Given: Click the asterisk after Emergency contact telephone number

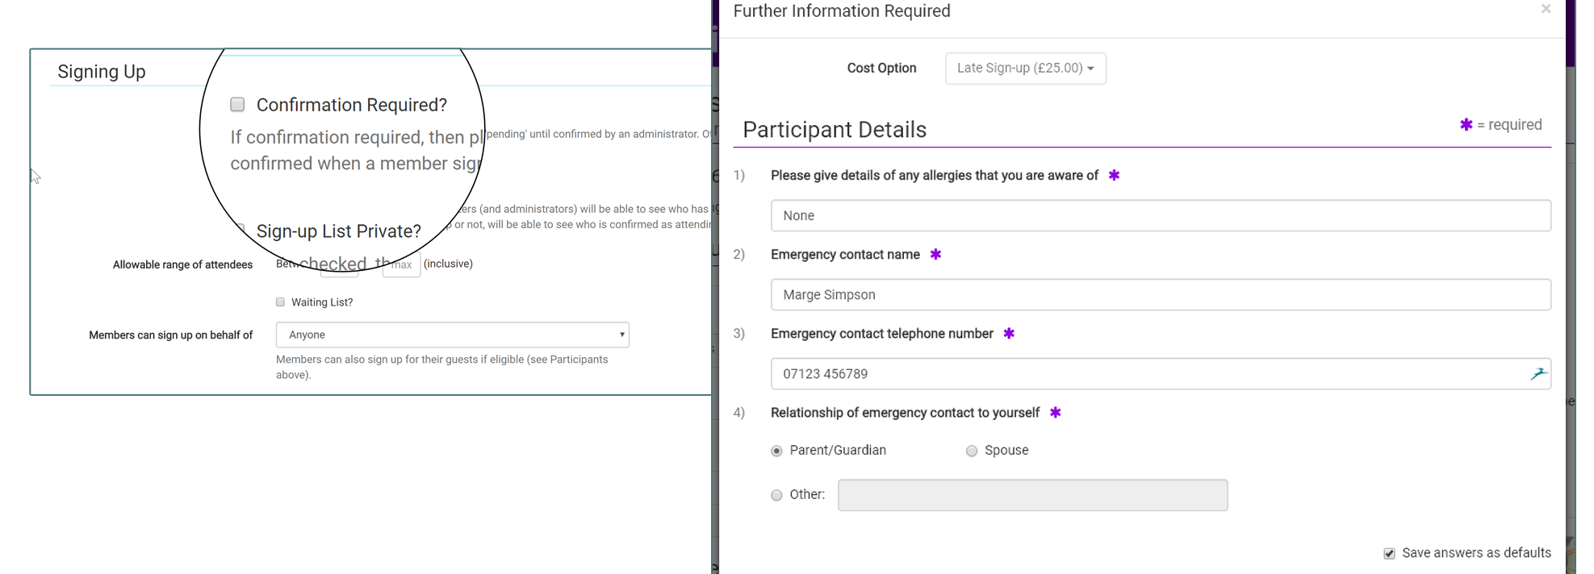Looking at the screenshot, I should coord(1009,334).
